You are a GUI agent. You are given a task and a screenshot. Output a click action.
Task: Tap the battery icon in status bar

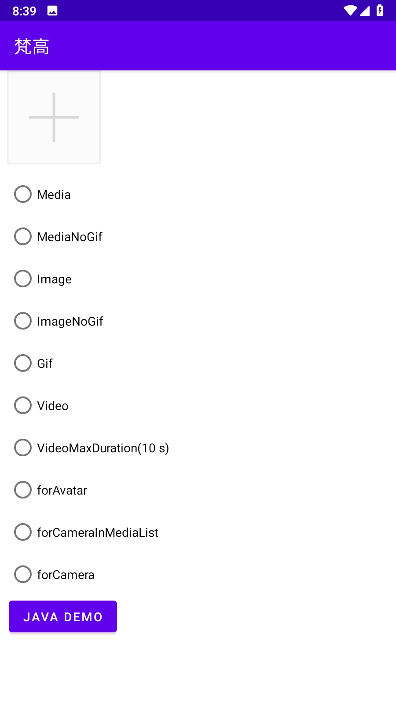[x=380, y=11]
